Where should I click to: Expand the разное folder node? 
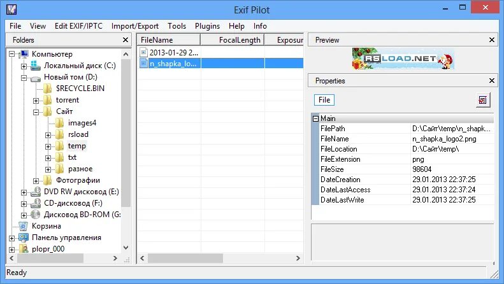coord(48,169)
